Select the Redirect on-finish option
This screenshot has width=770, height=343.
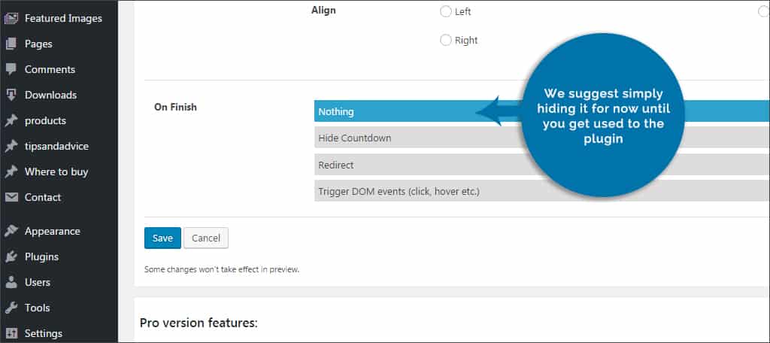click(391, 165)
